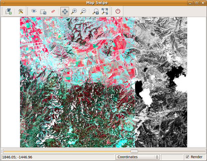Click the re-render map icon
This screenshot has height=161, width=207.
pos(43,11)
